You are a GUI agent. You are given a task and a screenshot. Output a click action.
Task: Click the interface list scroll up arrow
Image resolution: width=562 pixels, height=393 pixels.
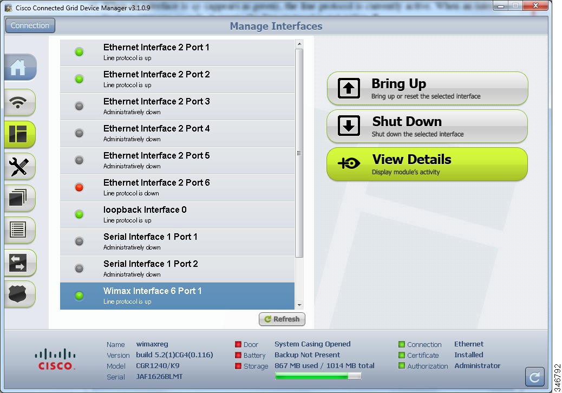pos(299,44)
